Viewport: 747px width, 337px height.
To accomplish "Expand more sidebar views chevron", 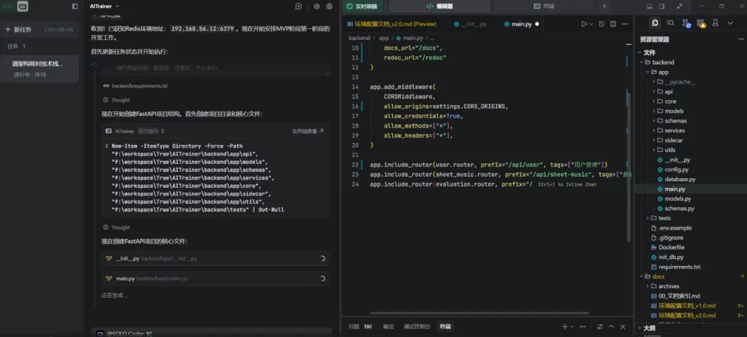I will 730,22.
